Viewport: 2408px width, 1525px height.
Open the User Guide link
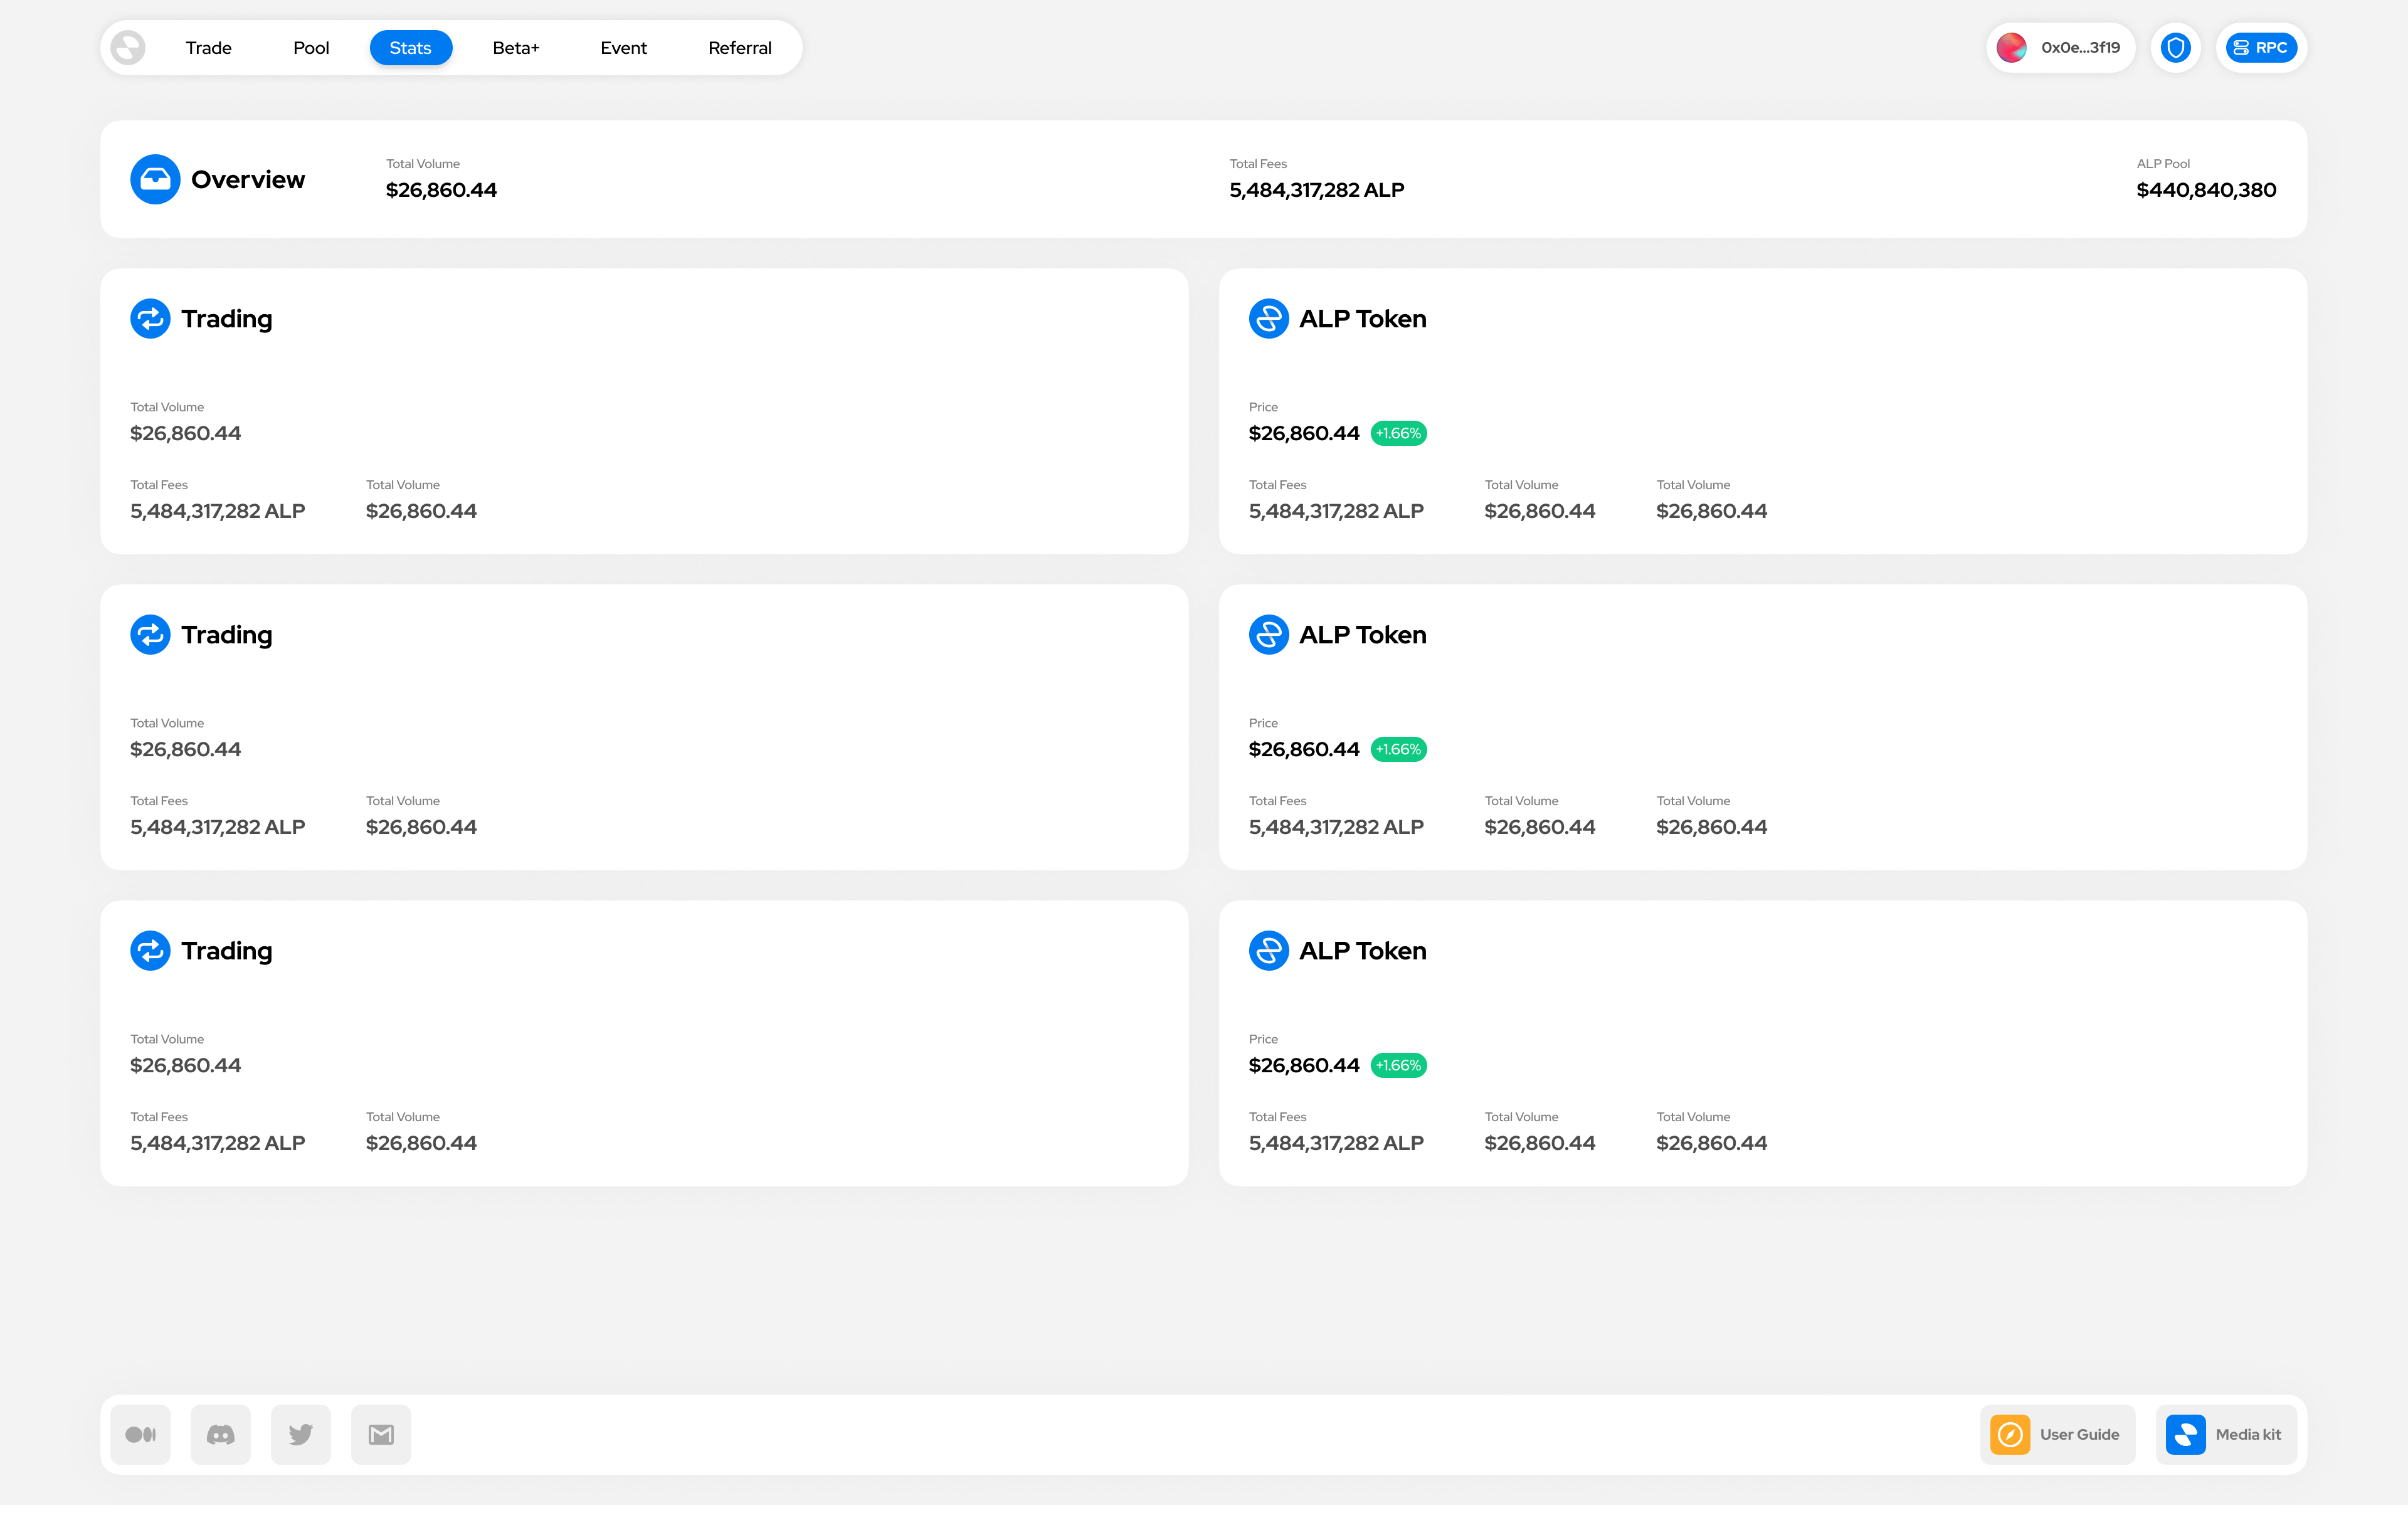[x=2057, y=1435]
